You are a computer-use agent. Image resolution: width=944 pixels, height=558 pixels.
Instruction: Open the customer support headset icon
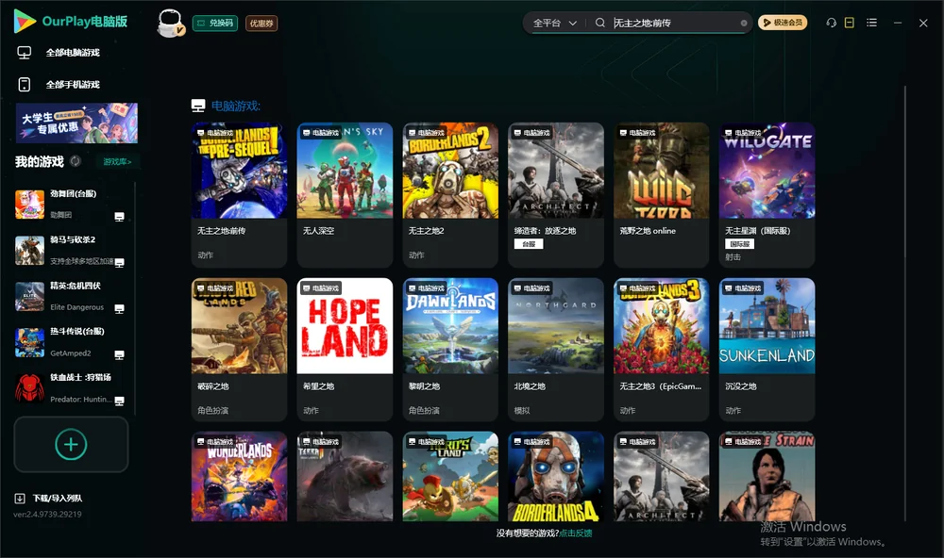click(x=831, y=23)
